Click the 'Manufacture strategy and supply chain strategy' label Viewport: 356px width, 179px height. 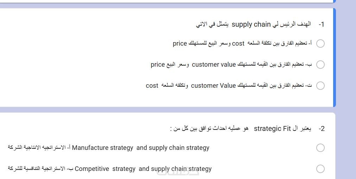pyautogui.click(x=108, y=148)
